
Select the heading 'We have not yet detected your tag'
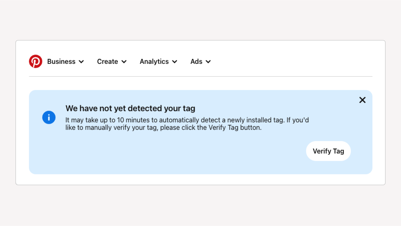(130, 109)
